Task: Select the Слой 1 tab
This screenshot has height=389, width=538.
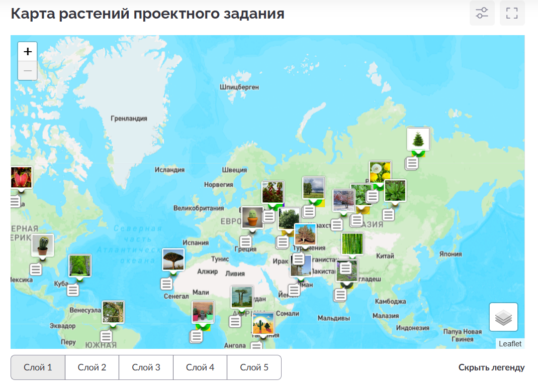Action: click(x=38, y=367)
